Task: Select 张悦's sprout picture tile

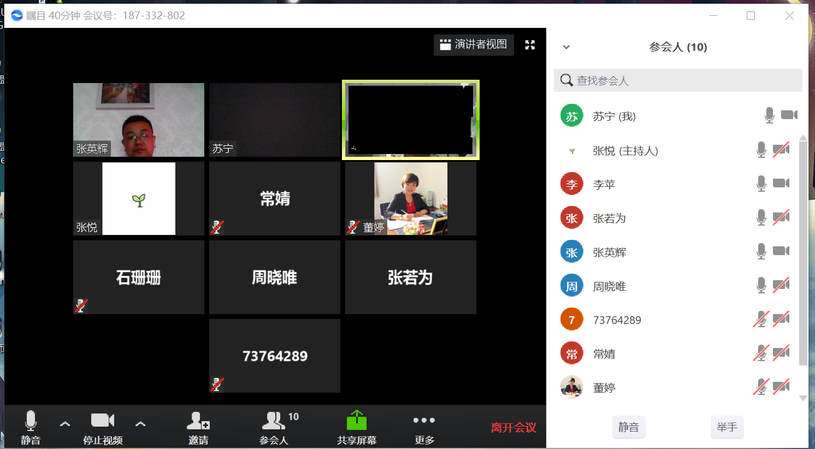Action: (139, 198)
